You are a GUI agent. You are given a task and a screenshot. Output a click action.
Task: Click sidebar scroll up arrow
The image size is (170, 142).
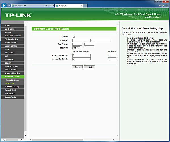pyautogui.click(x=25, y=24)
